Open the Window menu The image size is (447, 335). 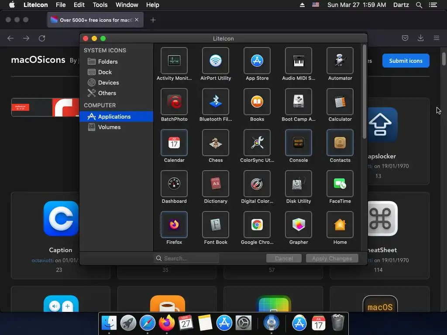pos(127,5)
